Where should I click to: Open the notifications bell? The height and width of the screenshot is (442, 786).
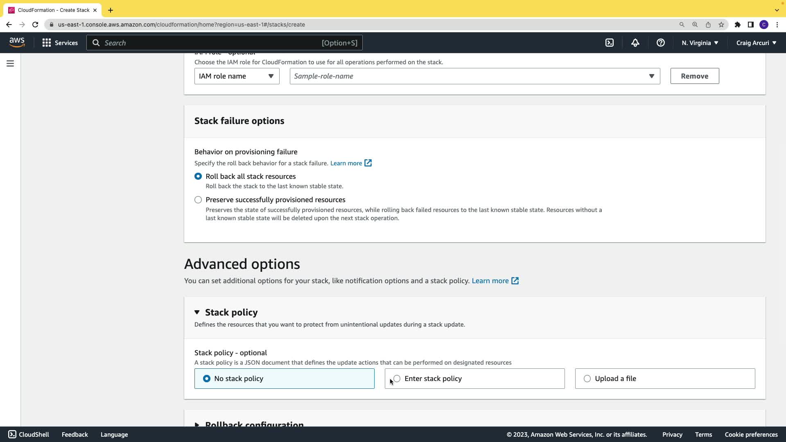click(635, 43)
